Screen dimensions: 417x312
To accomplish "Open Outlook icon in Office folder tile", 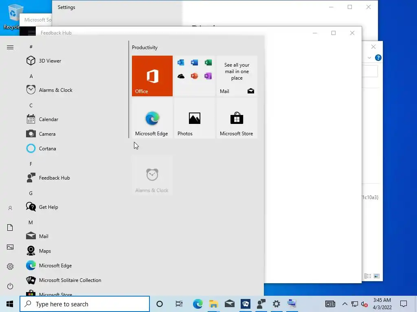I will click(181, 63).
